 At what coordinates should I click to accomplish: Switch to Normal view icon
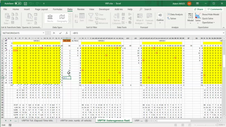pos(176,125)
